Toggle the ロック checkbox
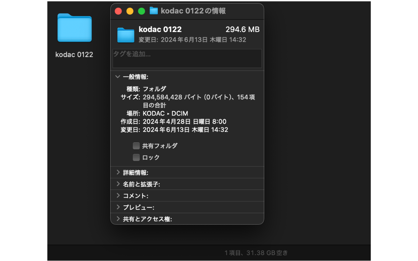This screenshot has height=261, width=418. click(136, 158)
